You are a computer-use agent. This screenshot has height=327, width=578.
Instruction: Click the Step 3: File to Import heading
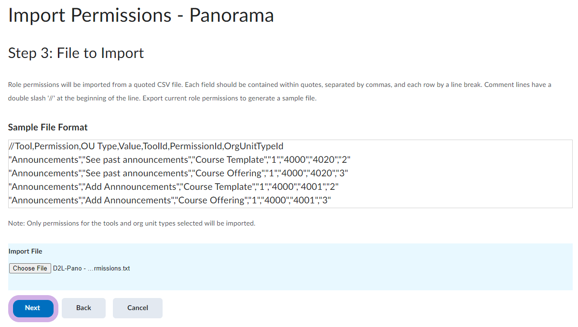coord(76,53)
